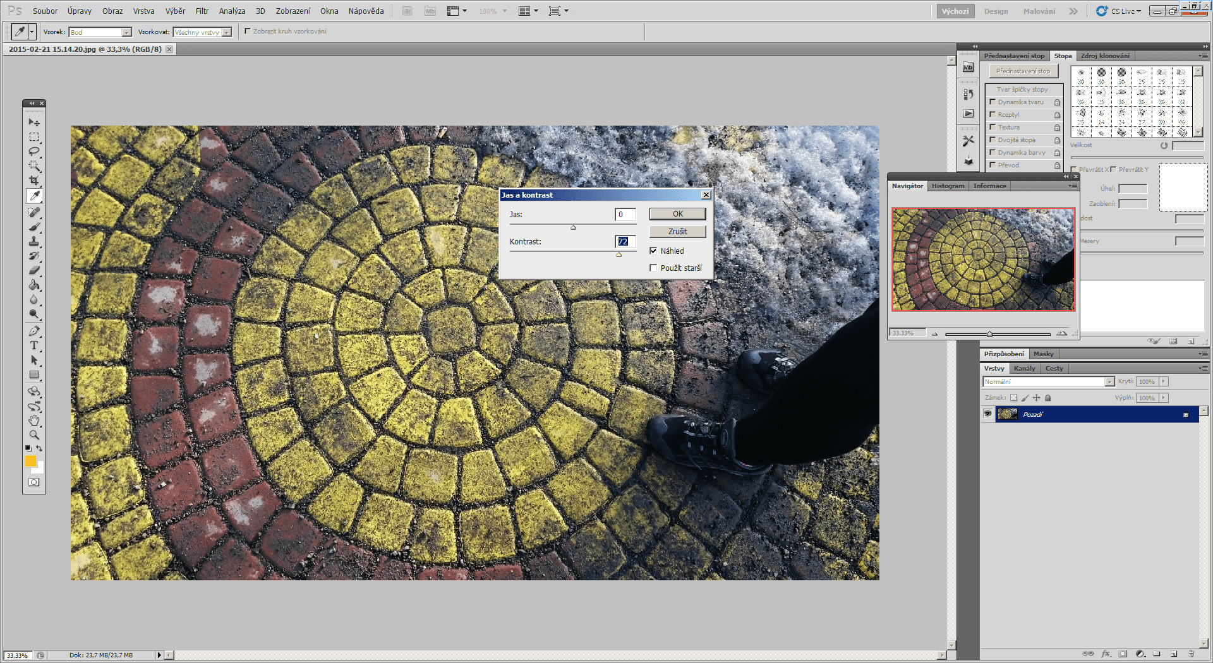
Task: Check the Textura option
Action: 993,127
